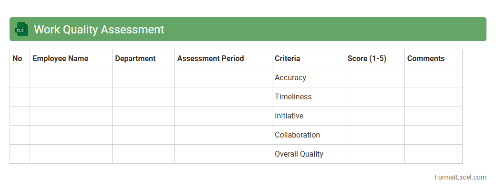Click the Score cell in Accuracy row
The width and height of the screenshot is (496, 191).
374,78
